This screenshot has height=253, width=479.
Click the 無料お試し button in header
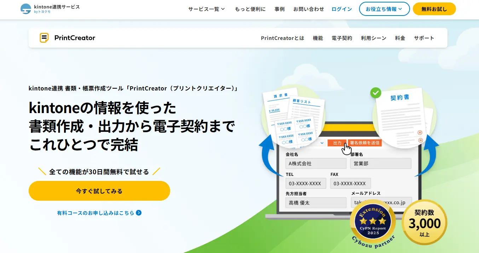434,9
